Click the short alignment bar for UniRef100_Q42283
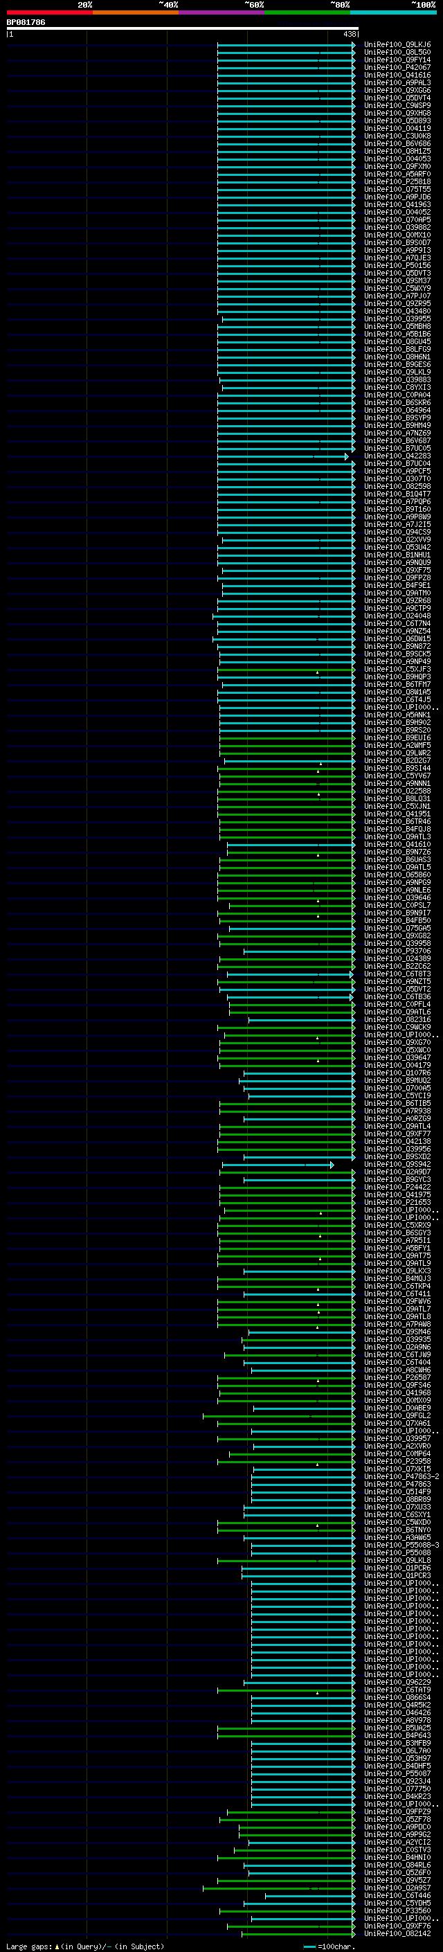The height and width of the screenshot is (1952, 443). (x=283, y=457)
